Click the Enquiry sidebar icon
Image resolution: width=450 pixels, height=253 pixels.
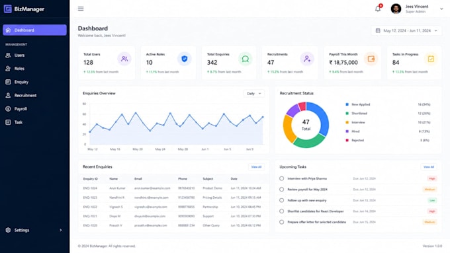point(8,82)
